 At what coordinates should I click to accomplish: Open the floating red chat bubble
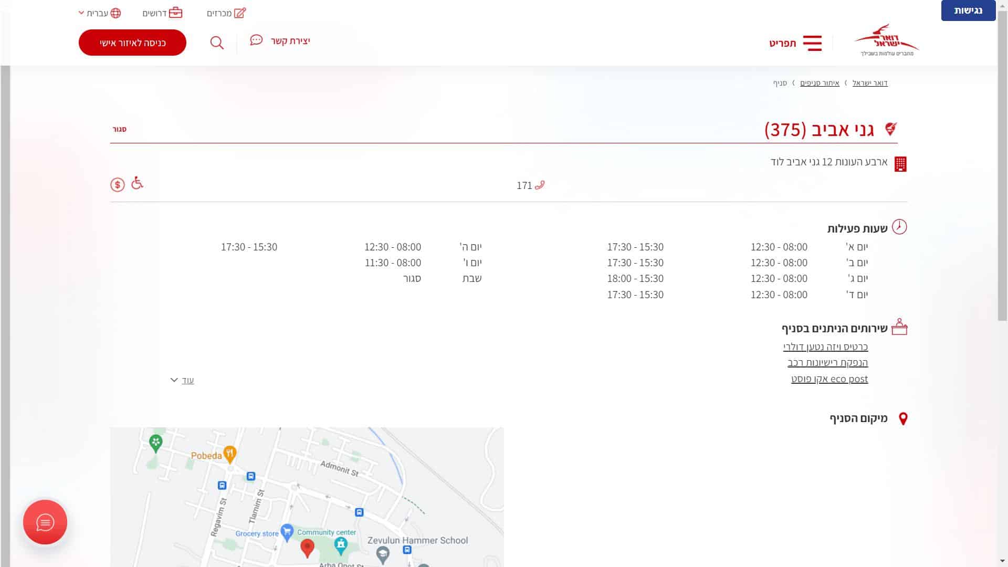tap(45, 522)
